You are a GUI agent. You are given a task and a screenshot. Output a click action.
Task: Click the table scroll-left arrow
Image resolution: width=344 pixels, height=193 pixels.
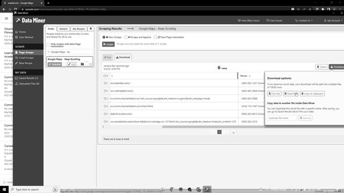point(103,127)
